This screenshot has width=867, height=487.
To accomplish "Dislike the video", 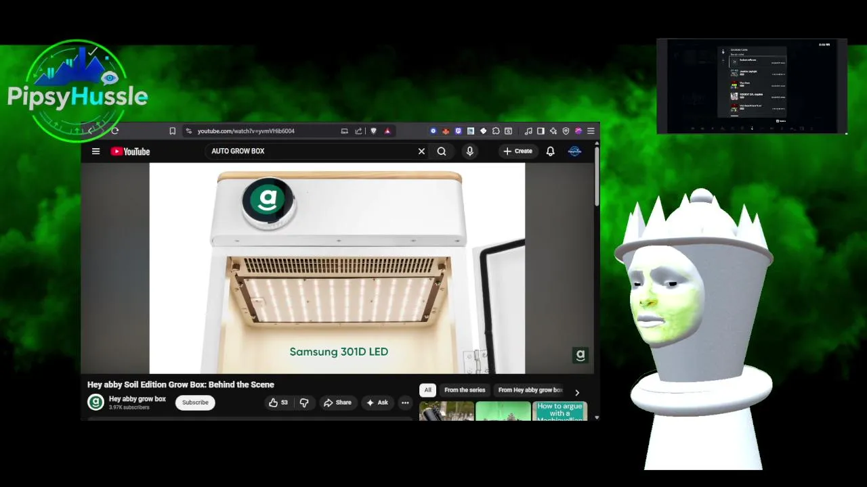I will tap(304, 402).
